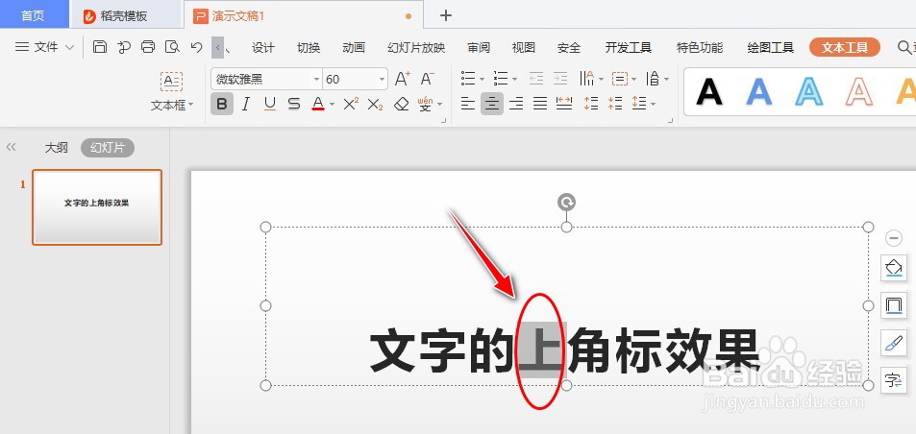Open line spacing dropdown

[653, 105]
